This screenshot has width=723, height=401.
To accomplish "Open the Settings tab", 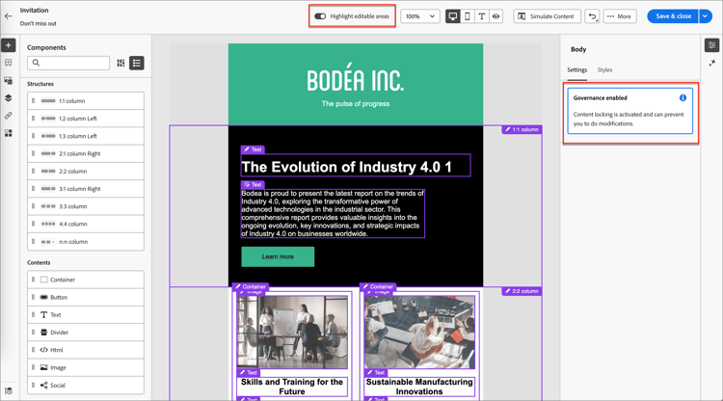I will pyautogui.click(x=576, y=70).
